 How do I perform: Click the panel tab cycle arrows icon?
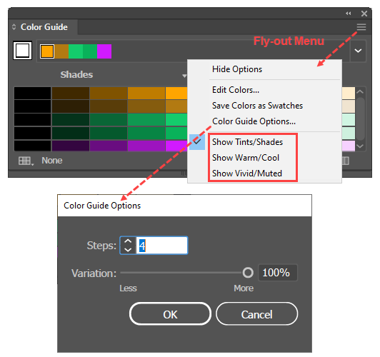pos(14,27)
